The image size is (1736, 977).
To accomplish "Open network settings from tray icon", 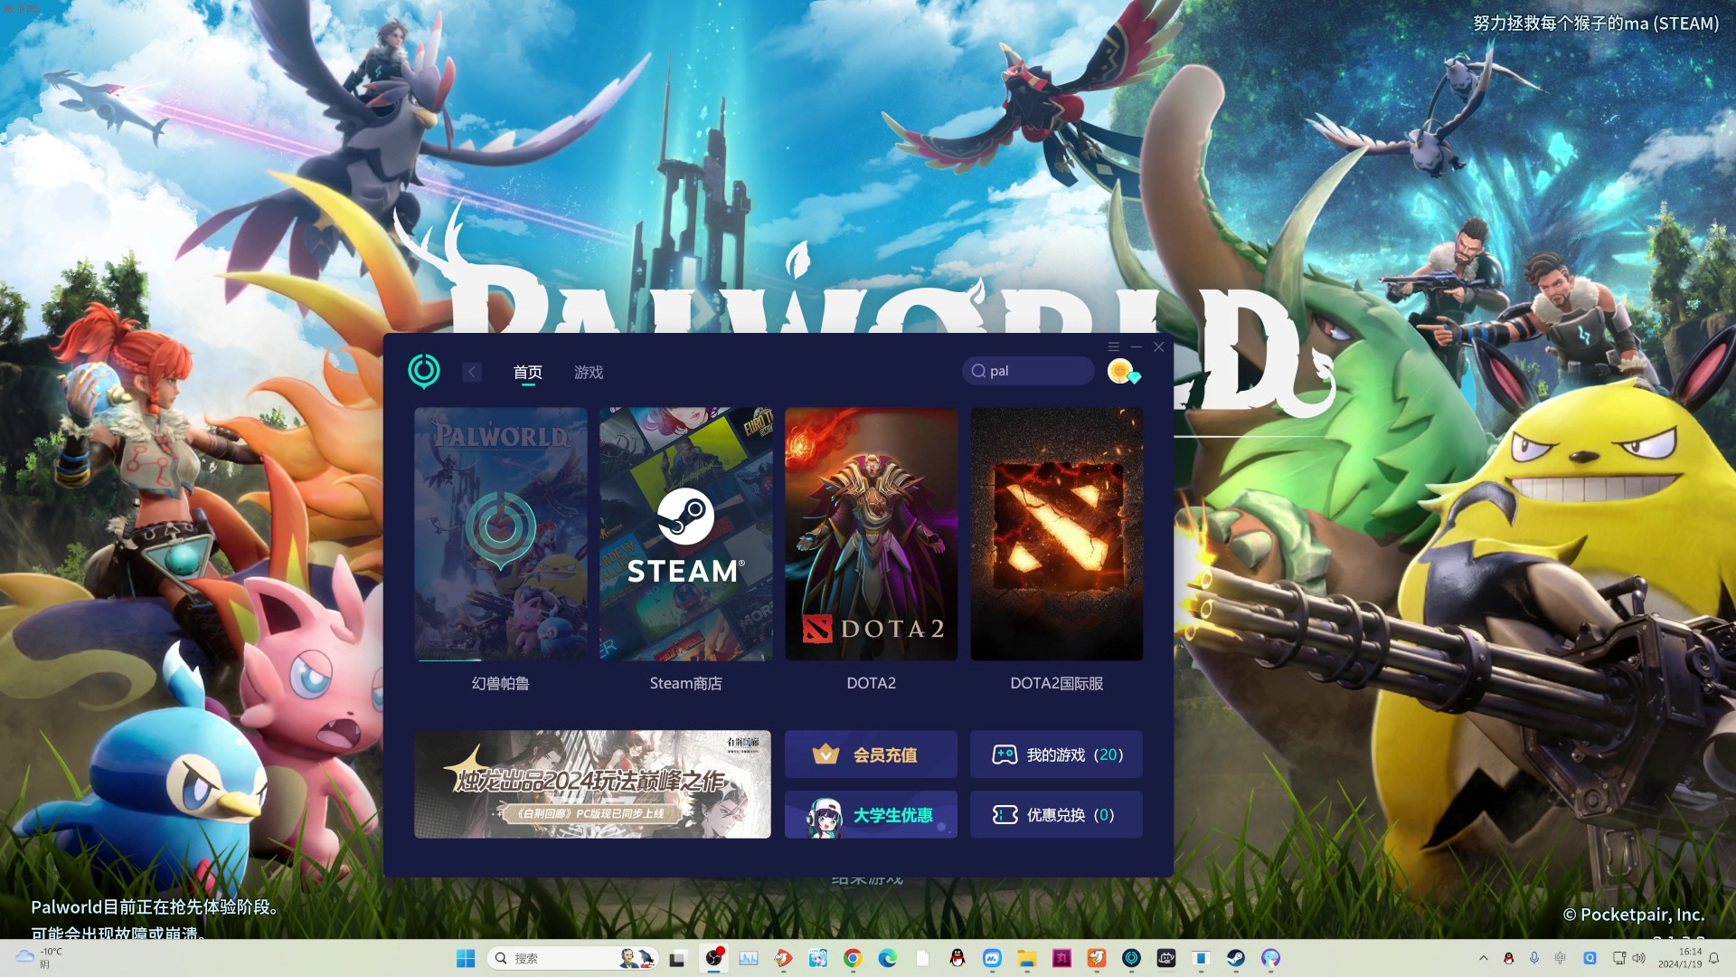I will point(1619,958).
